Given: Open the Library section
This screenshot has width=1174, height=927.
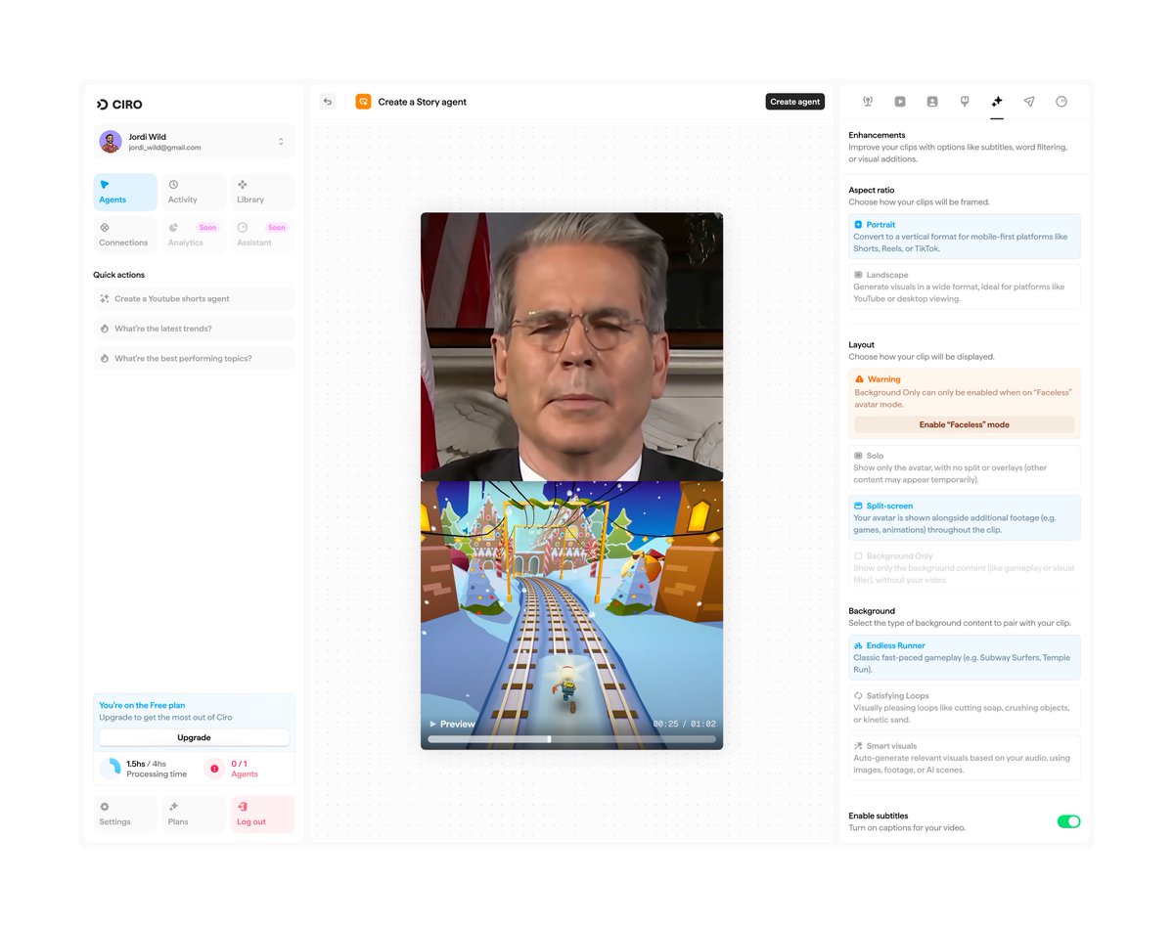Looking at the screenshot, I should [263, 192].
